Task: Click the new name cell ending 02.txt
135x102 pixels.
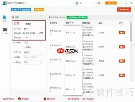Action: pyautogui.click(x=70, y=47)
